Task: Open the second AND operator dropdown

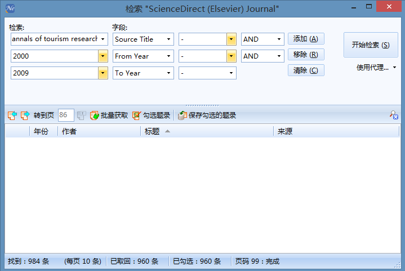Action: pyautogui.click(x=279, y=56)
